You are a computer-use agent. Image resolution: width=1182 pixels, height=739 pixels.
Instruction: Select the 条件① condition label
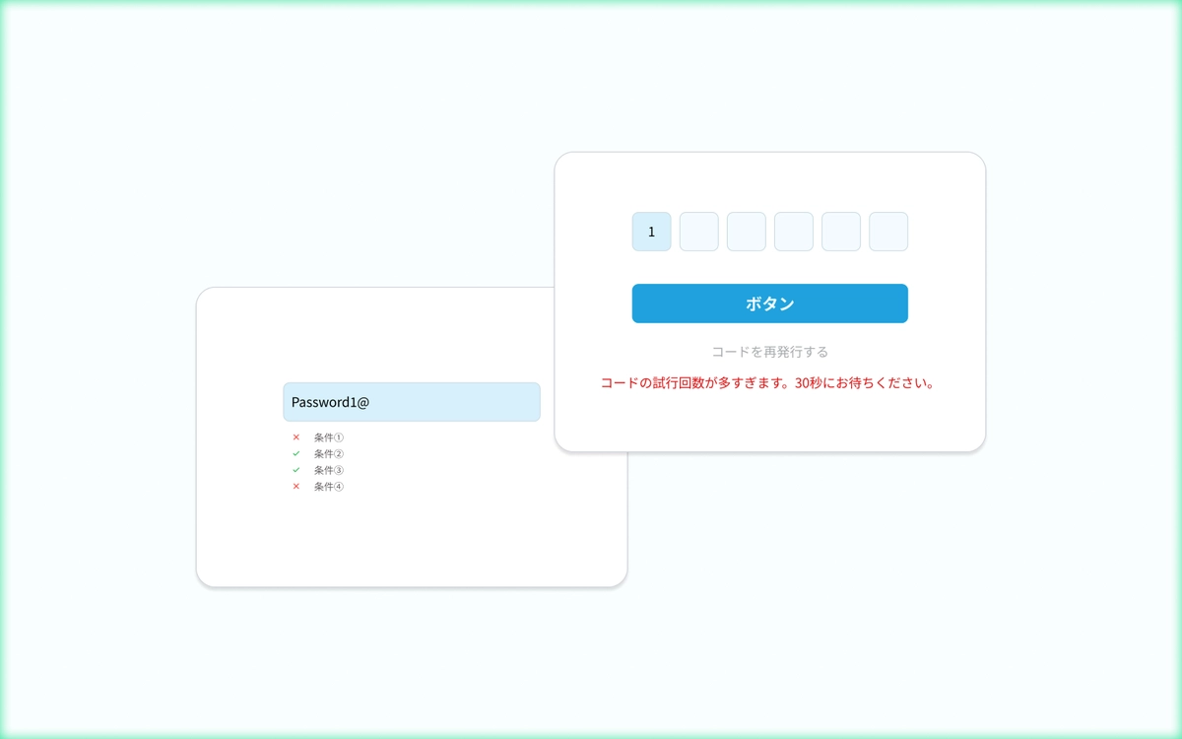click(x=327, y=437)
